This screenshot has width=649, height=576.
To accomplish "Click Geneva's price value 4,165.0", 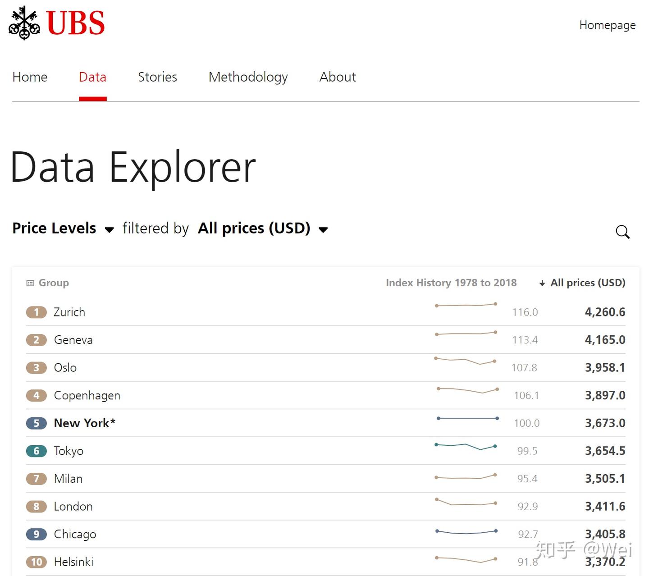I will pyautogui.click(x=605, y=340).
